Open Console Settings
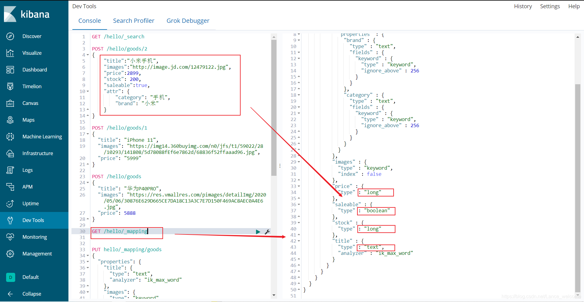This screenshot has width=584, height=302. coord(550,6)
